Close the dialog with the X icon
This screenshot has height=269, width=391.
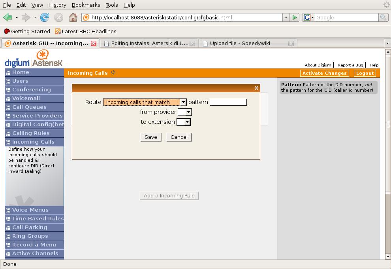pyautogui.click(x=256, y=88)
